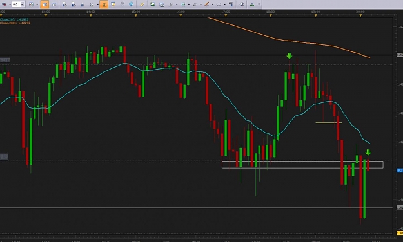This screenshot has width=403, height=242.
Task: Click the blue current price label on axis
Action: [400, 171]
